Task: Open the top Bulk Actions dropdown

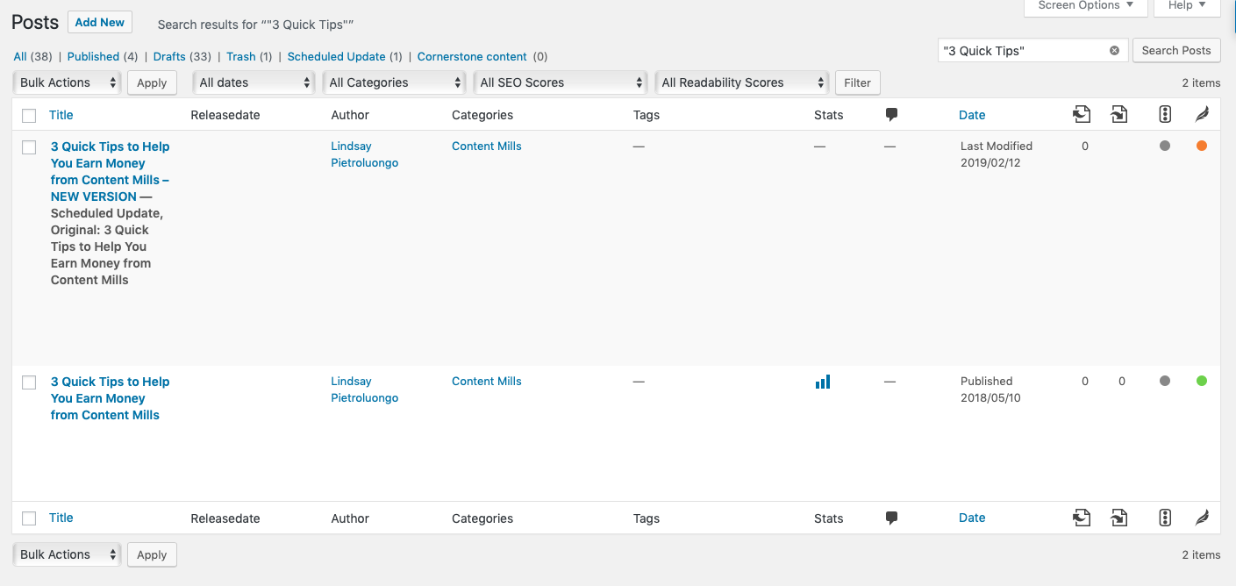Action: [68, 82]
